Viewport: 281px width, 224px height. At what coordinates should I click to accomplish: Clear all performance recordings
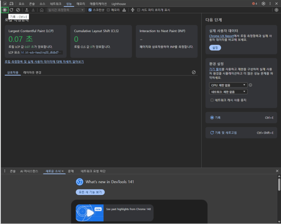click(18, 10)
